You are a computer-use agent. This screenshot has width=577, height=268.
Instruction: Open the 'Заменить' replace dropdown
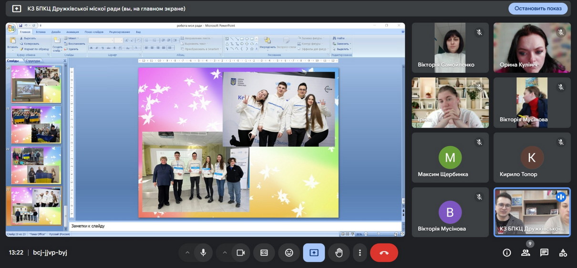pos(342,43)
